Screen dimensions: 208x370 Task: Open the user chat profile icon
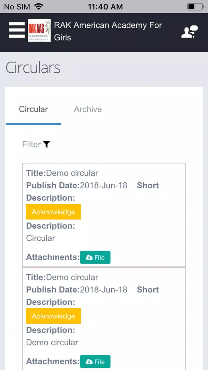point(189,32)
